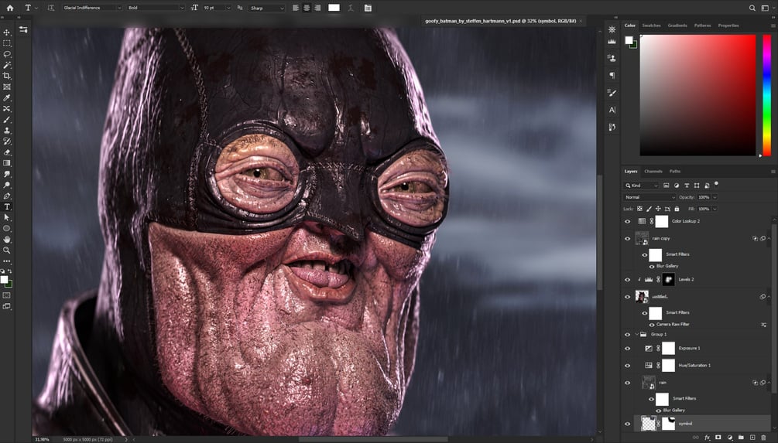The height and width of the screenshot is (443, 778).
Task: Switch to the Channels tab
Action: click(653, 172)
